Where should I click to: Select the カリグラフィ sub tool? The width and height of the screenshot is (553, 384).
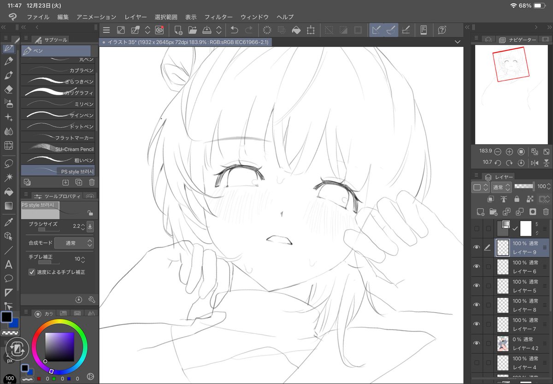[x=58, y=93]
